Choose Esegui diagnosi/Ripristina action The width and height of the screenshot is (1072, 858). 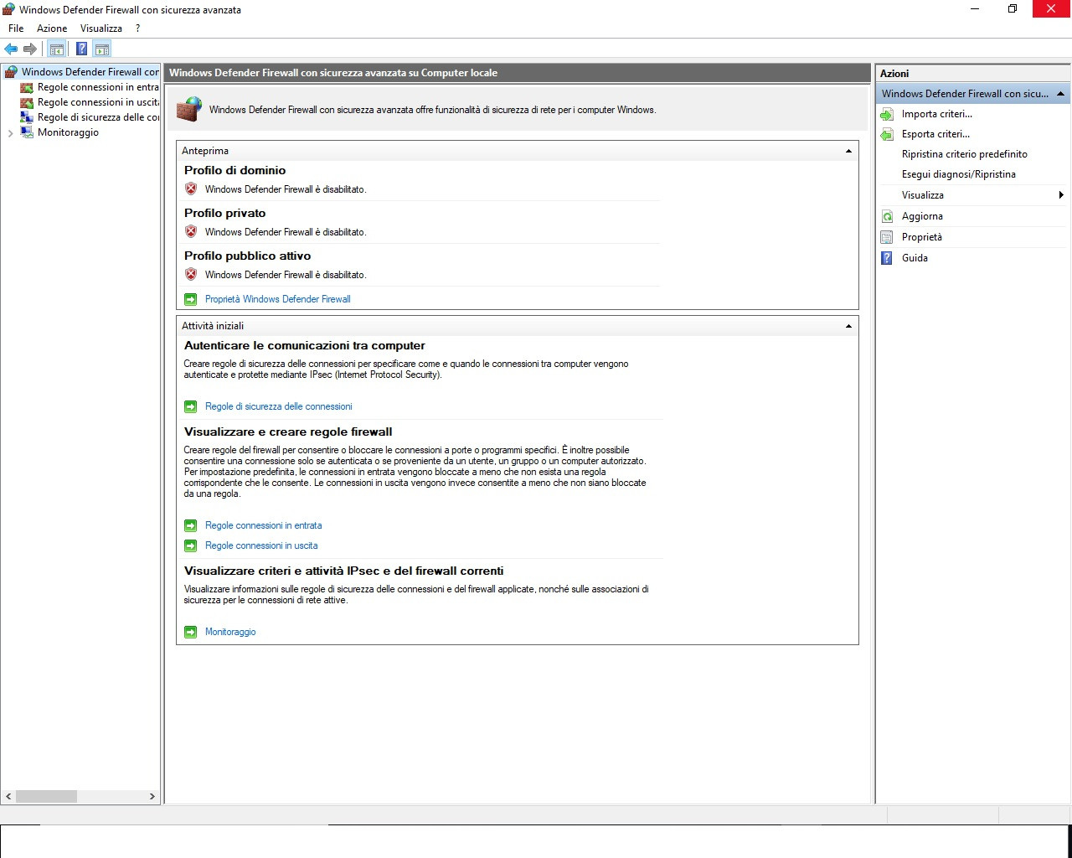tap(959, 174)
